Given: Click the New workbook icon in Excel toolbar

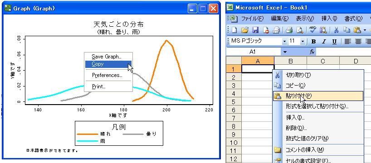Looking at the screenshot, I should pyautogui.click(x=234, y=30).
